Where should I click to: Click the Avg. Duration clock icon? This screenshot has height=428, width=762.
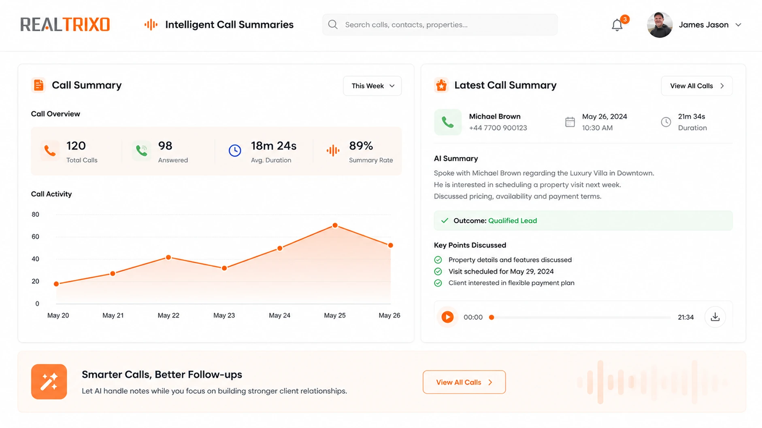pyautogui.click(x=235, y=150)
